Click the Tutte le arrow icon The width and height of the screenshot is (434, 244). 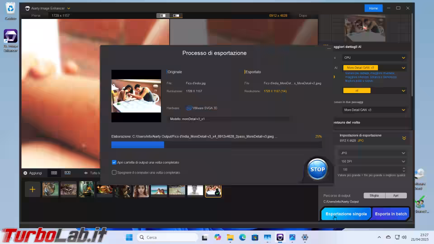click(86, 173)
